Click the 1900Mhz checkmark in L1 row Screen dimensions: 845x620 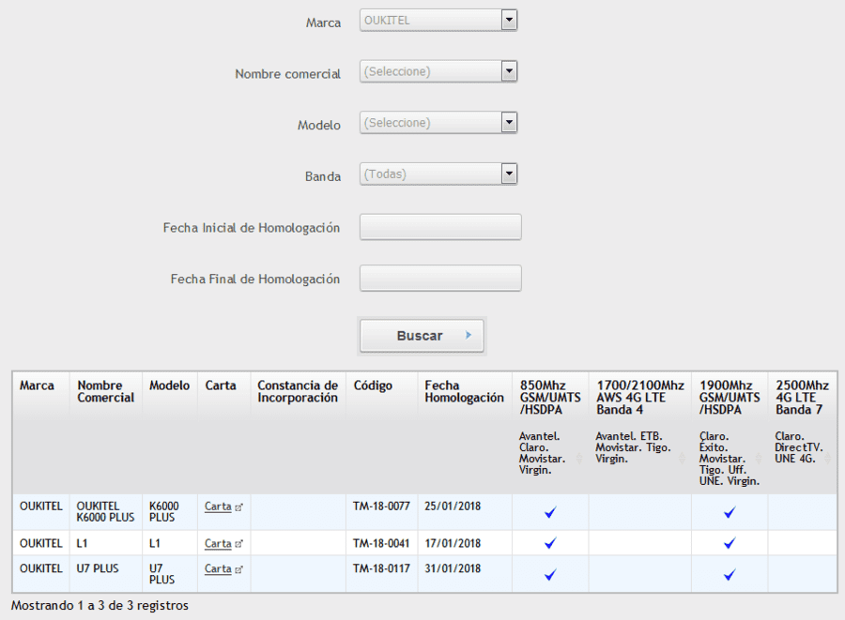(x=730, y=543)
